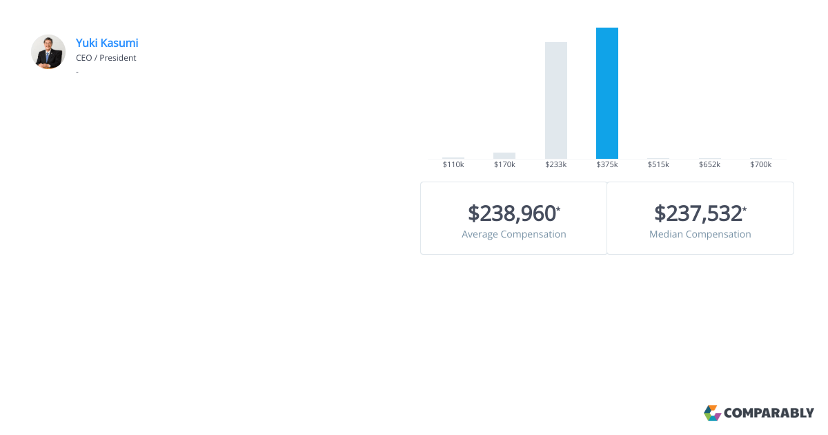
Task: Click the $652k axis label
Action: 709,164
